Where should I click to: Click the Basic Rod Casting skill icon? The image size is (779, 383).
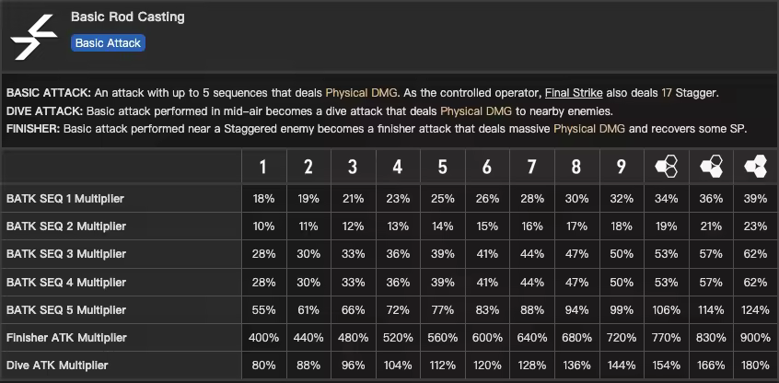(x=35, y=36)
